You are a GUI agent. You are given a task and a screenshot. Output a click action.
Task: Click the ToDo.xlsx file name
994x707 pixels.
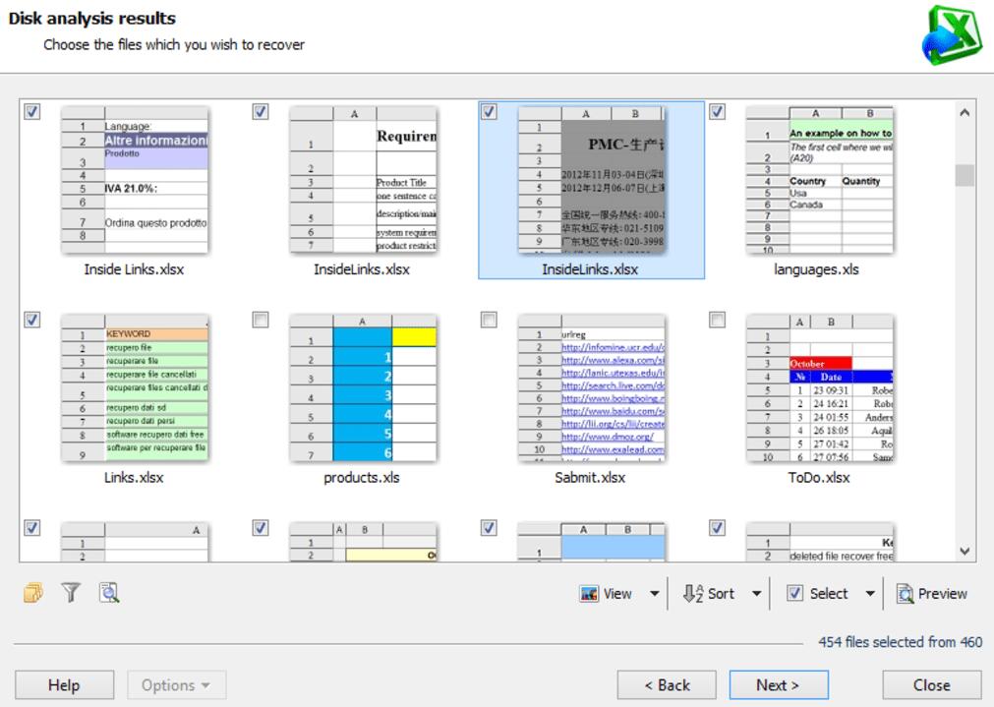(x=819, y=478)
